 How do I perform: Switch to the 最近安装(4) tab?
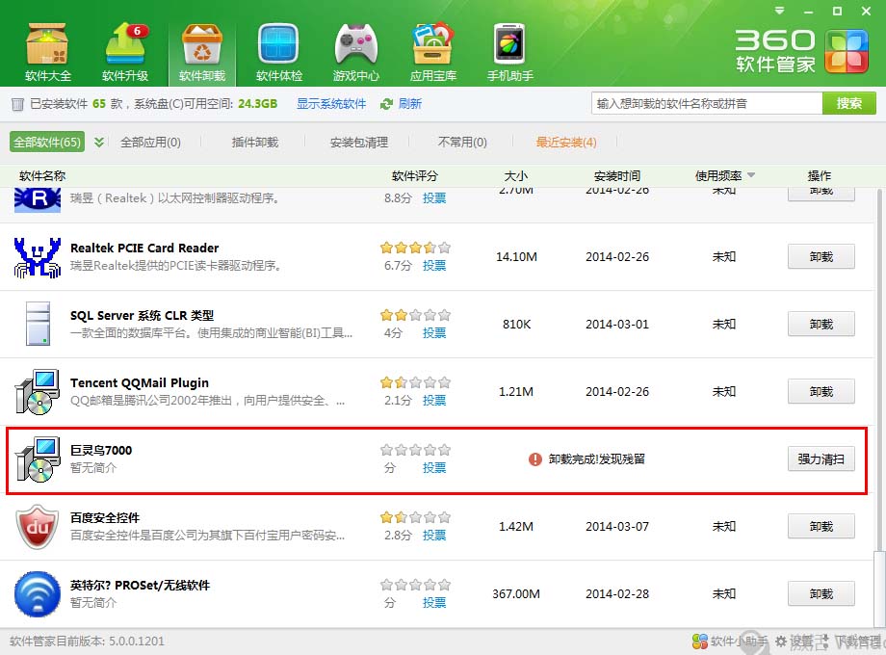point(566,143)
